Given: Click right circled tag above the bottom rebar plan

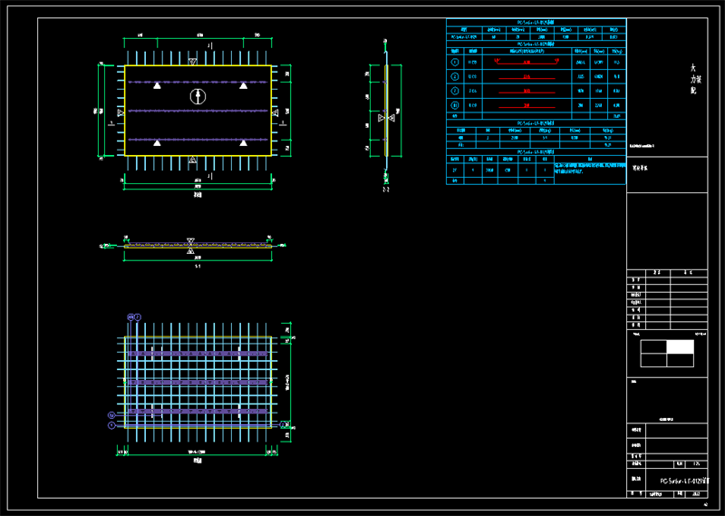Looking at the screenshot, I should coord(138,317).
